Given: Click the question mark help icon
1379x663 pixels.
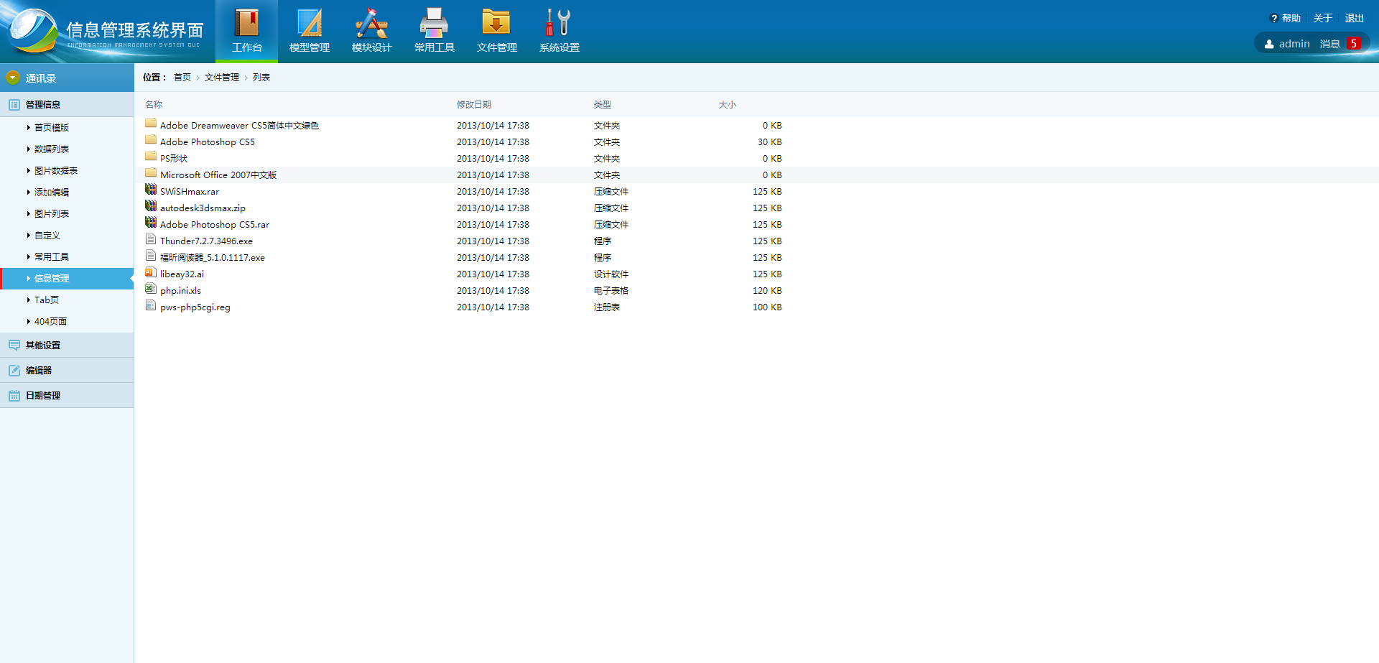Looking at the screenshot, I should tap(1274, 19).
